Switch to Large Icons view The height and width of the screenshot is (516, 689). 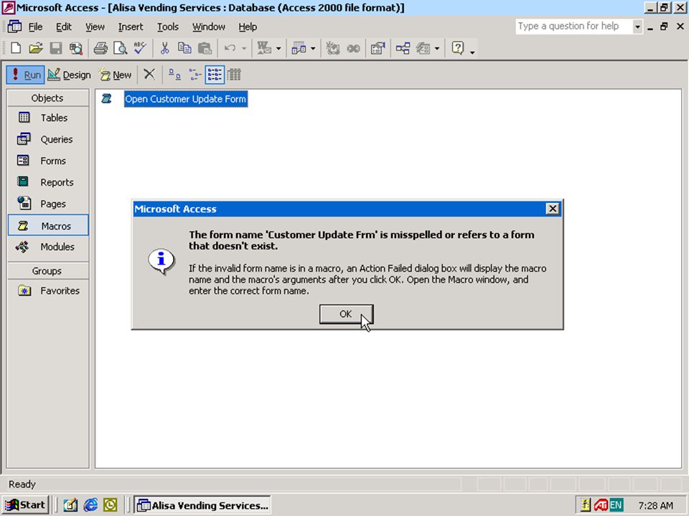(x=174, y=75)
